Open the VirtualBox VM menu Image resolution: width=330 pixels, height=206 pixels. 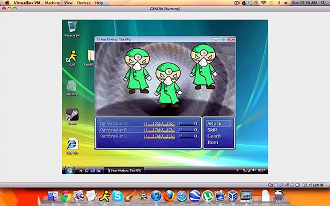pos(27,3)
